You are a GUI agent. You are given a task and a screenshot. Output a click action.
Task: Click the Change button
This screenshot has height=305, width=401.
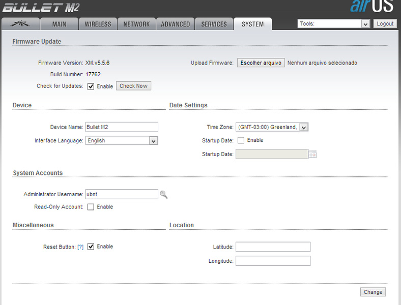point(373,292)
